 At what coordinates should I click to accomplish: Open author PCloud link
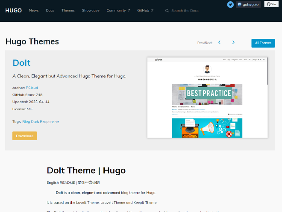pyautogui.click(x=32, y=88)
